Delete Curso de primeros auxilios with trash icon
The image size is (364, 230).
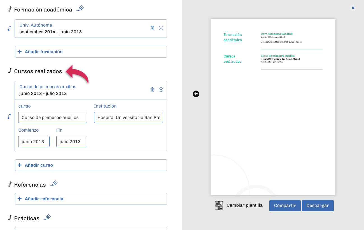pos(152,90)
